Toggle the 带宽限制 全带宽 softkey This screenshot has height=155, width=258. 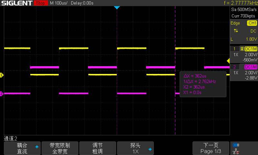point(60,148)
